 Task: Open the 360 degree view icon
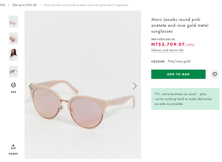click(13, 85)
